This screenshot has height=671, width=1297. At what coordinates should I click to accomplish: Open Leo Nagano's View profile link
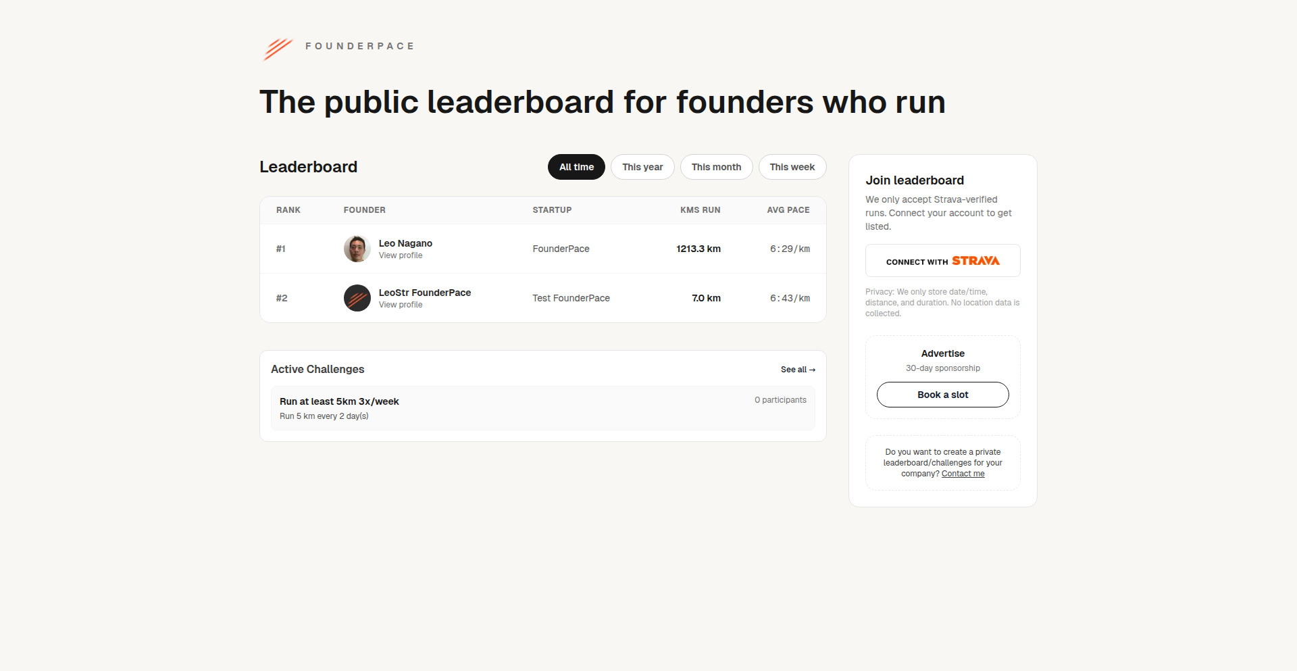401,255
